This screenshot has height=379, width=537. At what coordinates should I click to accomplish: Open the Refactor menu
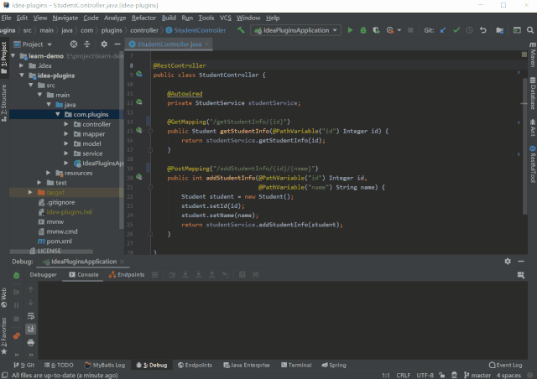point(143,18)
